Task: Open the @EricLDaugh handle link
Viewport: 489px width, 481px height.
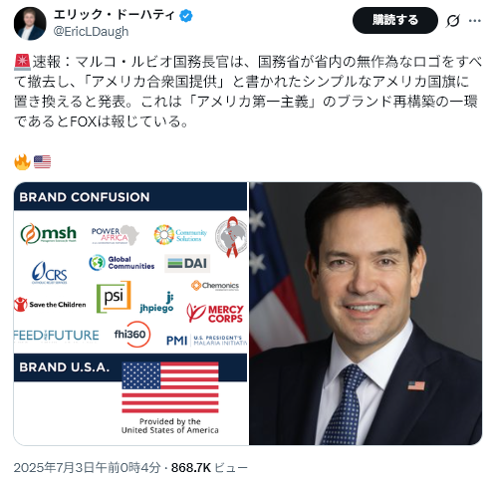Action: click(x=91, y=32)
